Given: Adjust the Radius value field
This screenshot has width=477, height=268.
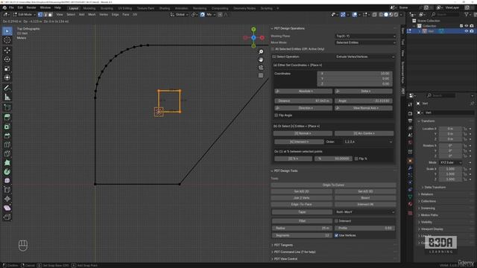Looking at the screenshot, I should (x=302, y=229).
